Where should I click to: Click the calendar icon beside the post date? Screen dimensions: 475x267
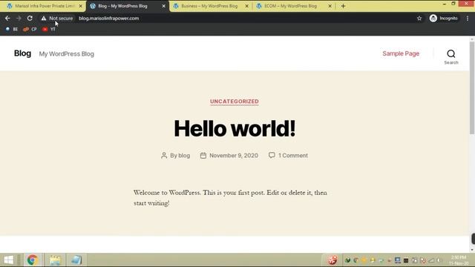[203, 156]
